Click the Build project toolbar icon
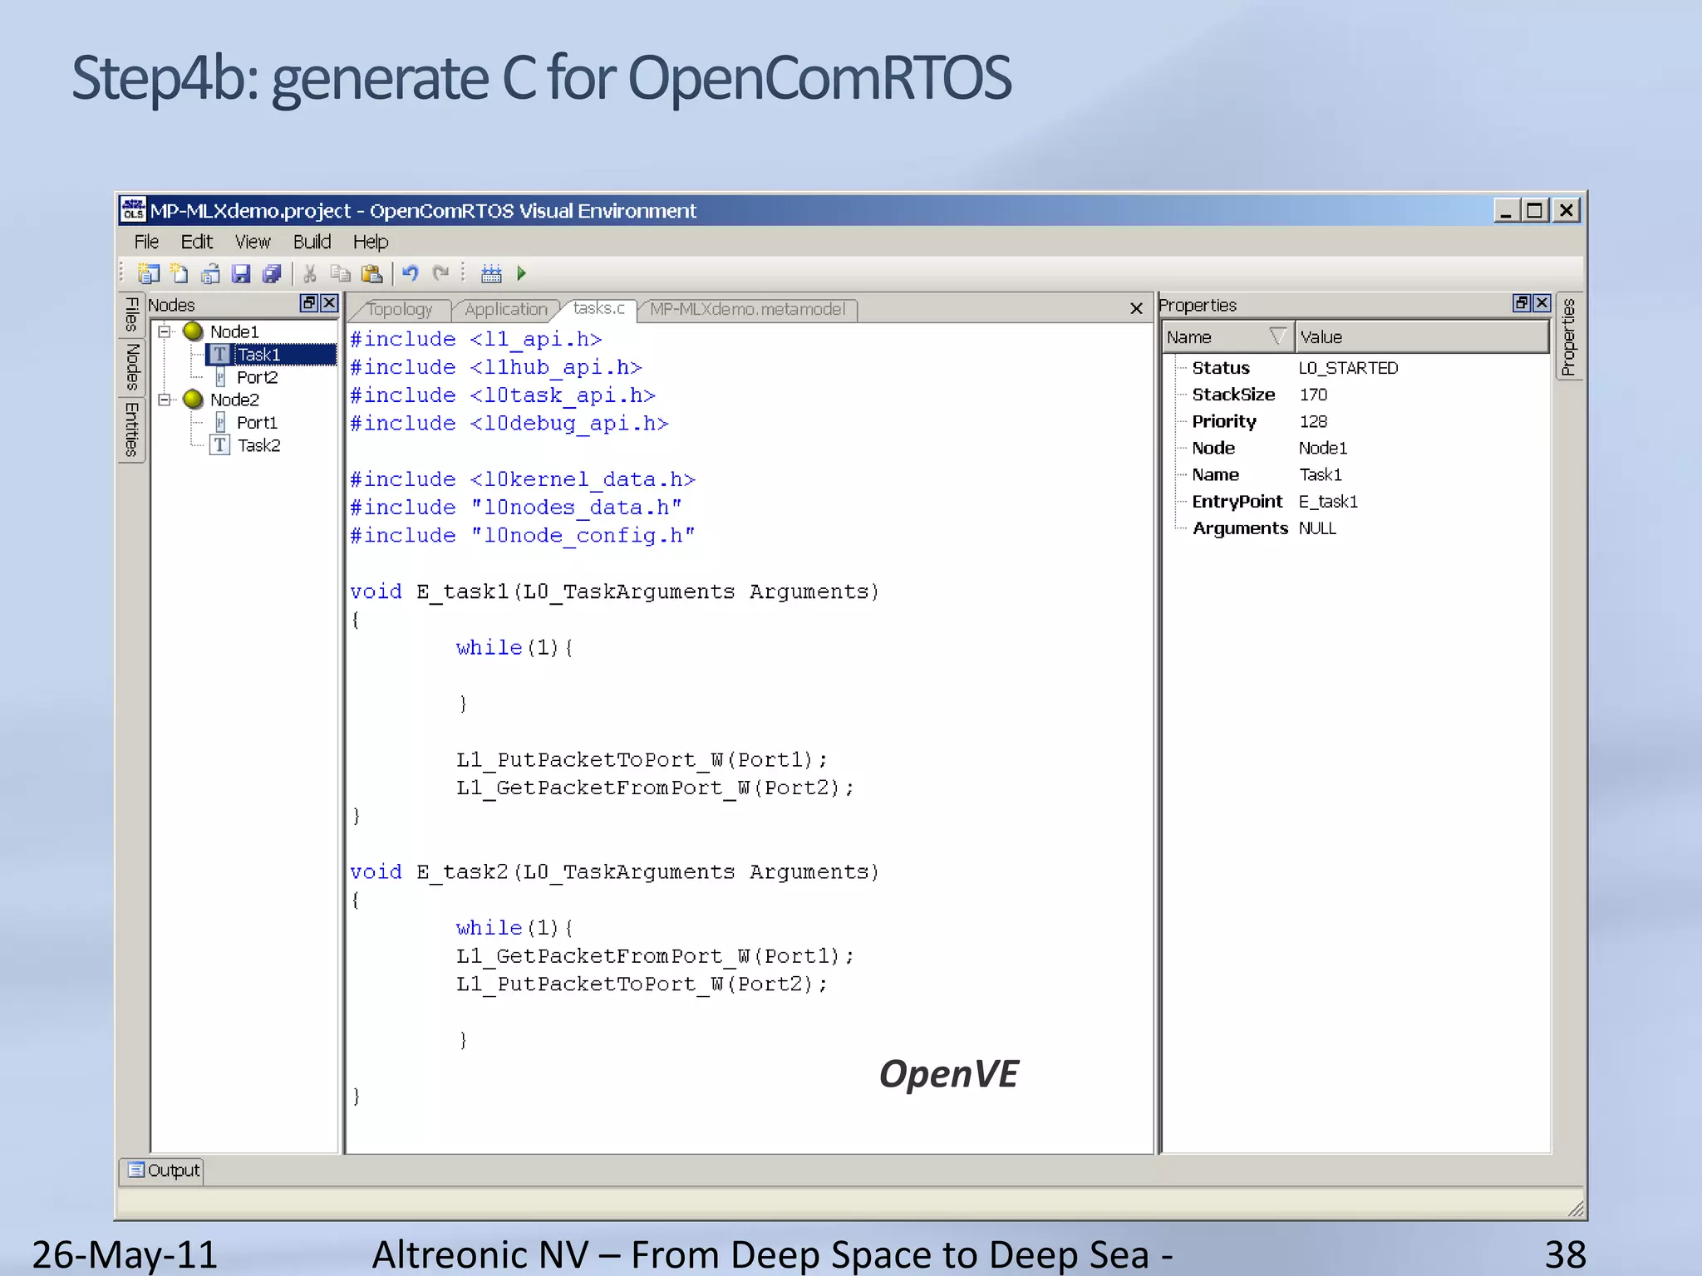Viewport: 1702px width, 1276px height. [492, 273]
